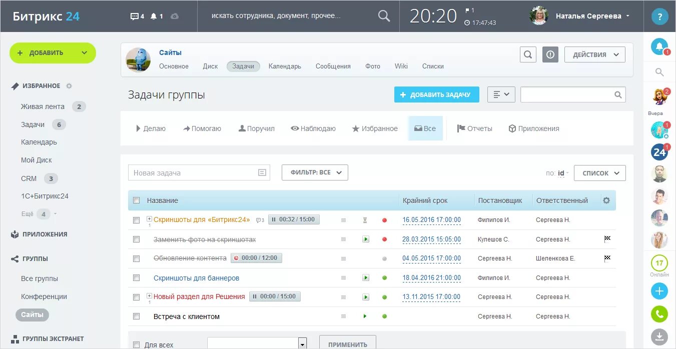Click the group search magnifier button
Screen dimensions: 676x349
pyautogui.click(x=528, y=54)
